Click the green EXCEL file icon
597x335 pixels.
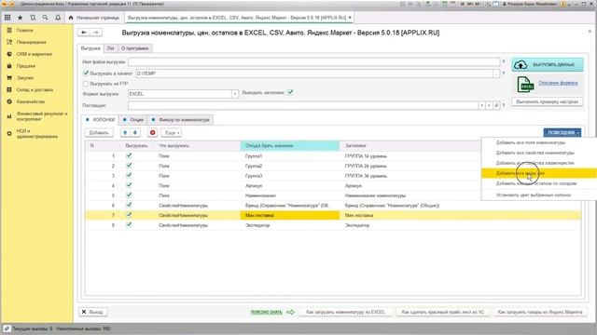point(525,85)
